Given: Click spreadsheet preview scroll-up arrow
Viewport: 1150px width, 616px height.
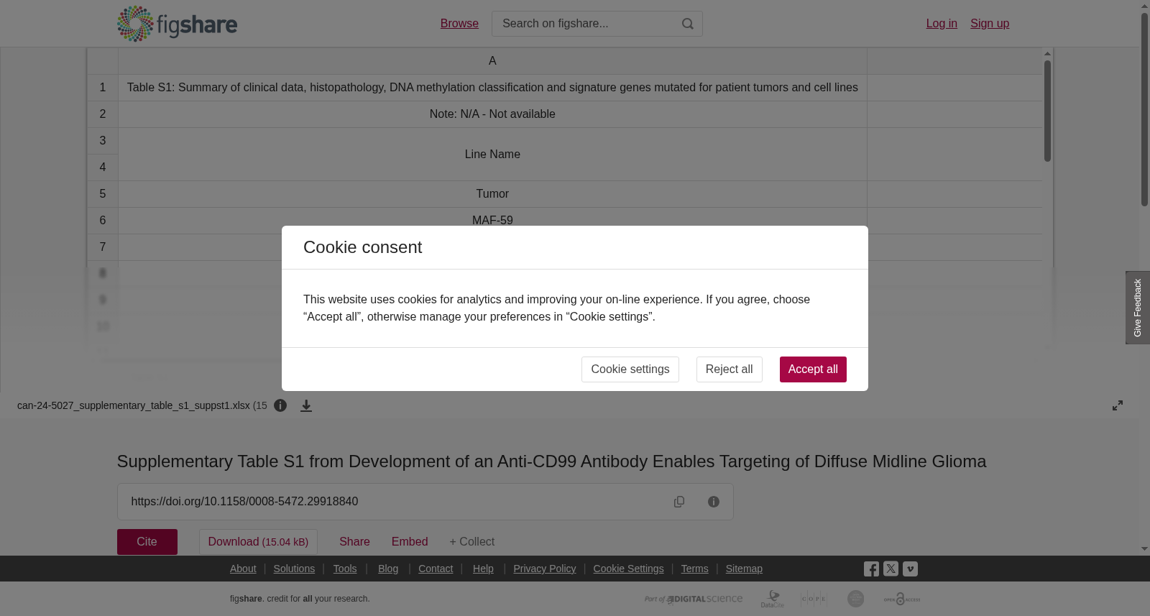Looking at the screenshot, I should pyautogui.click(x=1047, y=53).
